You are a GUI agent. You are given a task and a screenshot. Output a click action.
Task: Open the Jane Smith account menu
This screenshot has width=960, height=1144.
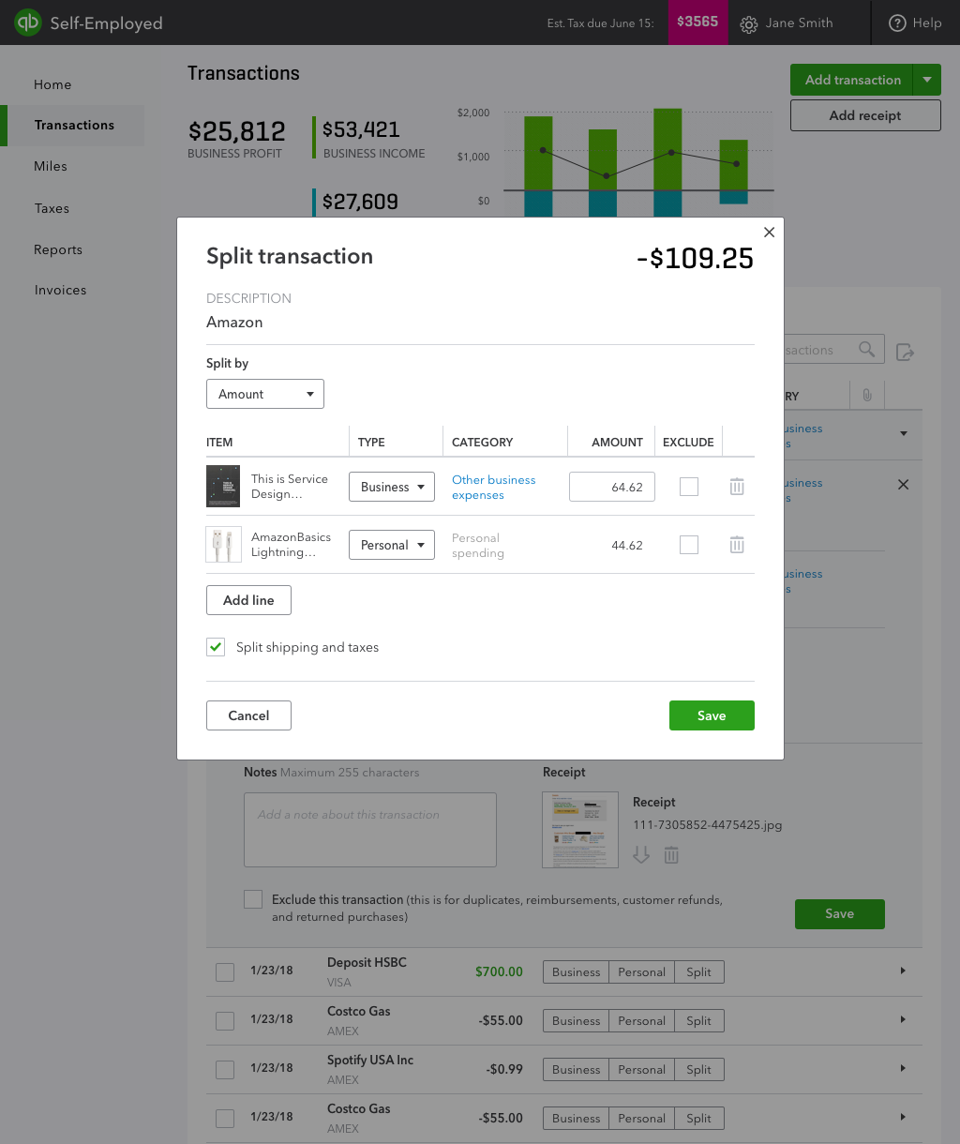tap(799, 23)
